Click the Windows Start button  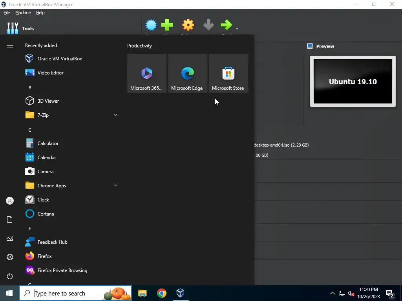pos(9,293)
